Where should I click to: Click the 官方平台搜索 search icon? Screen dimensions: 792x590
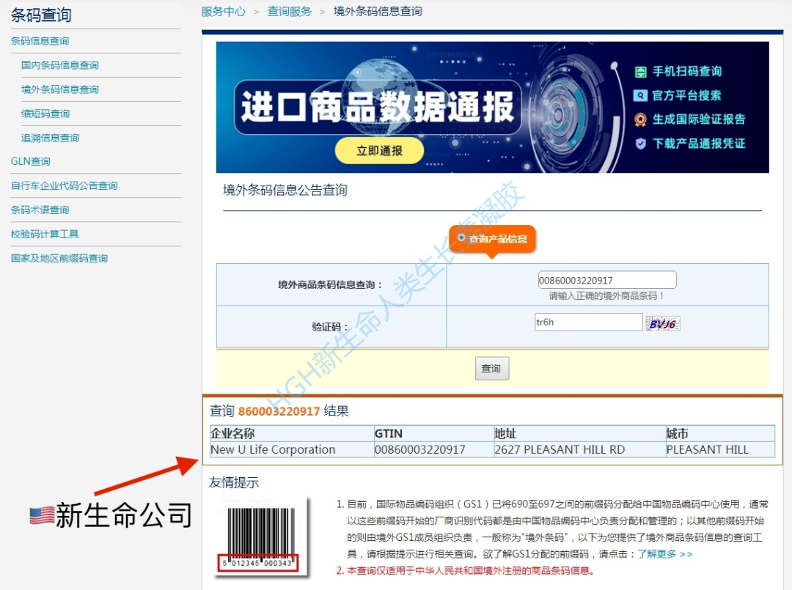click(640, 95)
